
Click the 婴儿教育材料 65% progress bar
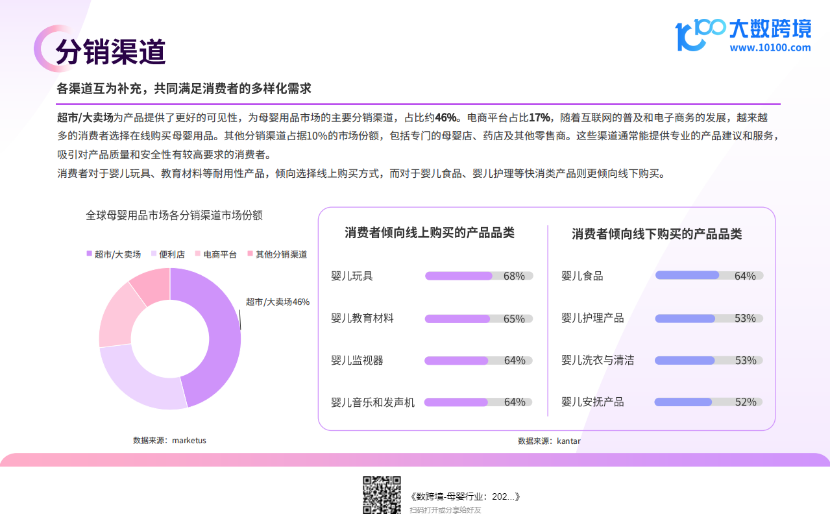pyautogui.click(x=479, y=319)
